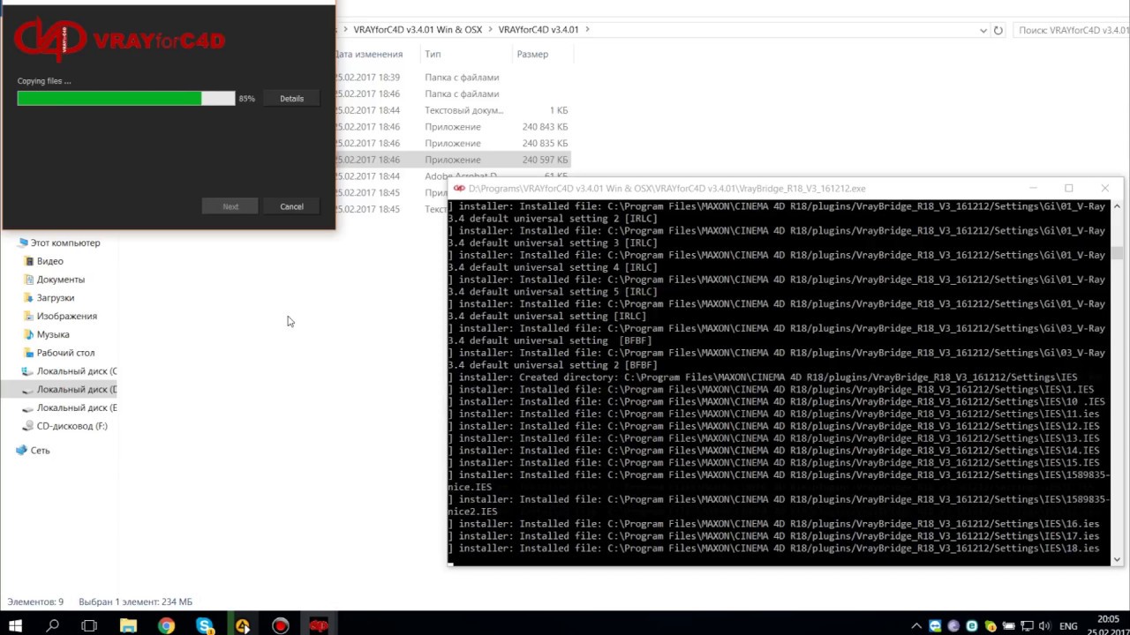Select Сеть in the navigation pane
The image size is (1130, 635).
coord(41,450)
